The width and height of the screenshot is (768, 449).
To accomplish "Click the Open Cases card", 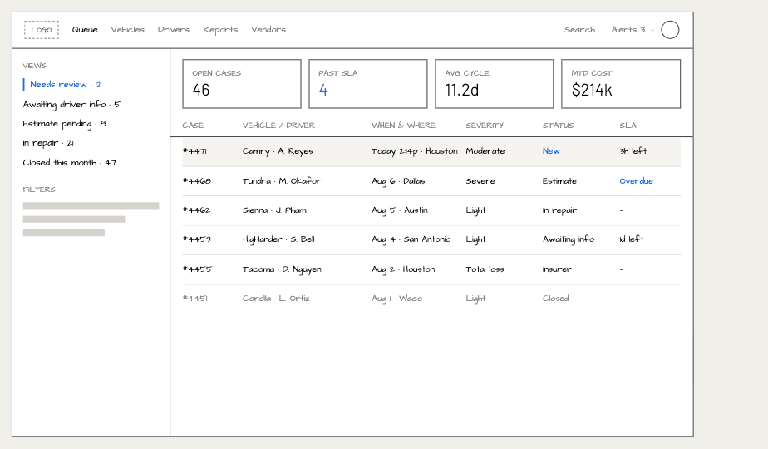I will coord(242,84).
